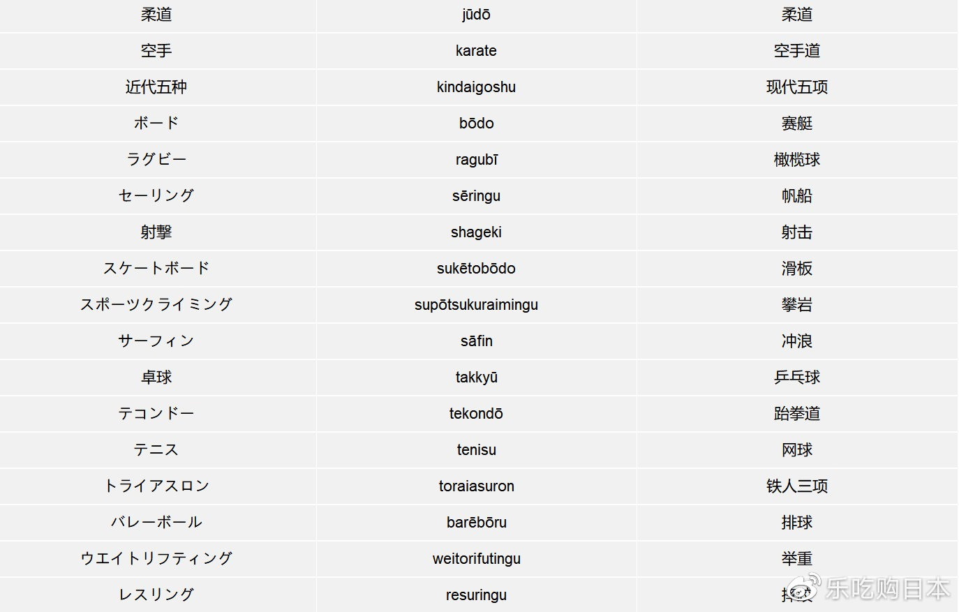
Task: Select the supōtsukuraimingu romaji text
Action: [476, 305]
